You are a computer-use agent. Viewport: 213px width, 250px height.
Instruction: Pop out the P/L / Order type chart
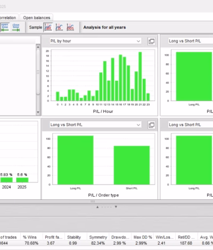[151, 125]
